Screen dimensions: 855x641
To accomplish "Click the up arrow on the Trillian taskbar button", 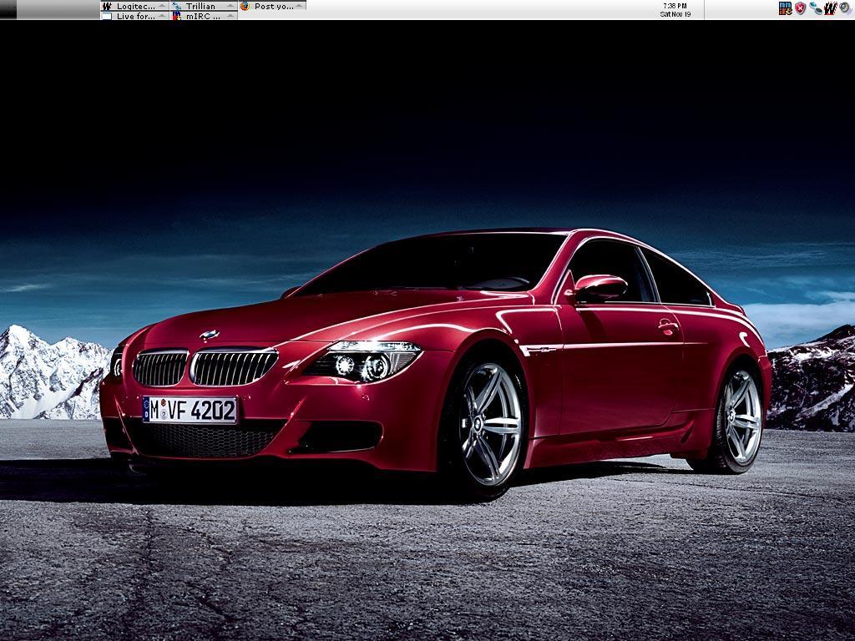I will [x=230, y=6].
